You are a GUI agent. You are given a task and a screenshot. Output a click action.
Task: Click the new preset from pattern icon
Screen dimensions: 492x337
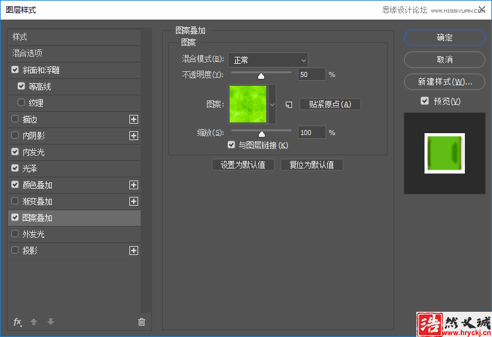(x=289, y=105)
